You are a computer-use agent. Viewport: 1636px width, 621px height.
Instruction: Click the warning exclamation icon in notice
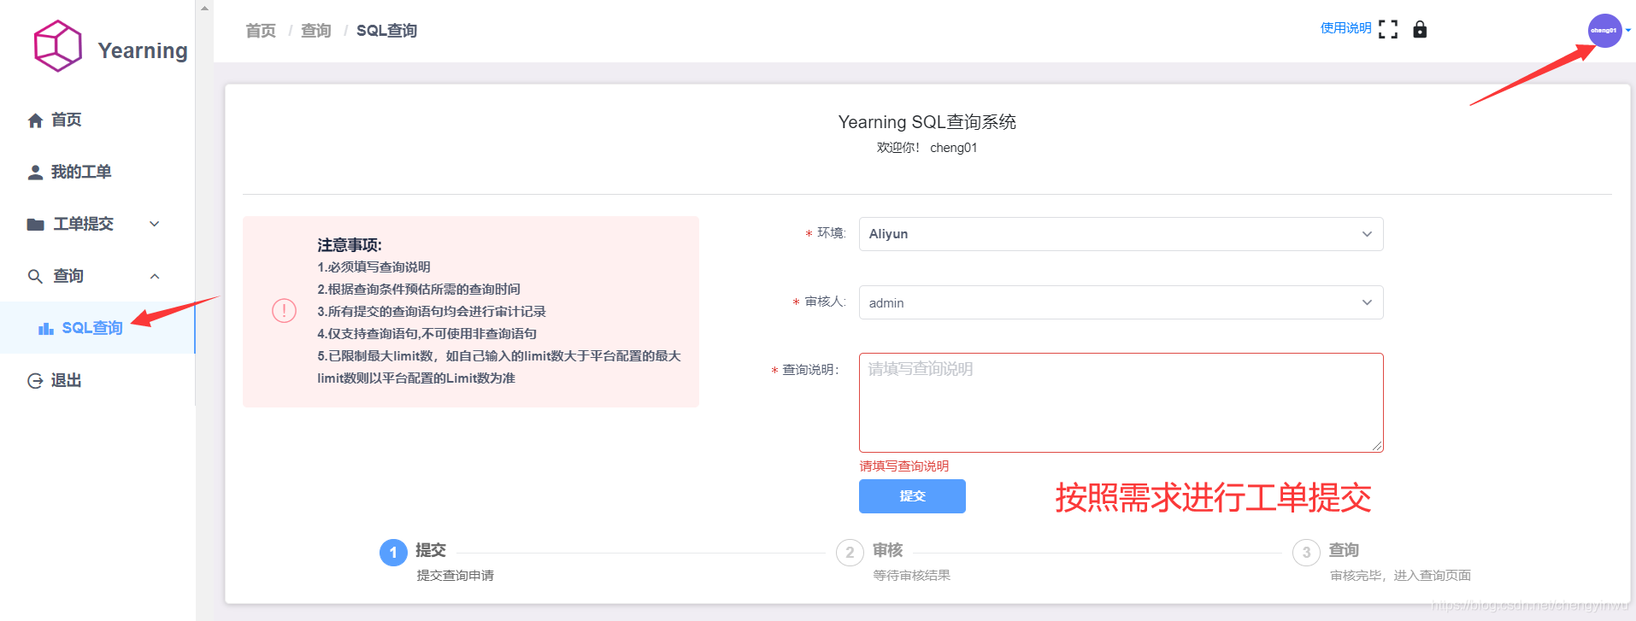coord(284,310)
